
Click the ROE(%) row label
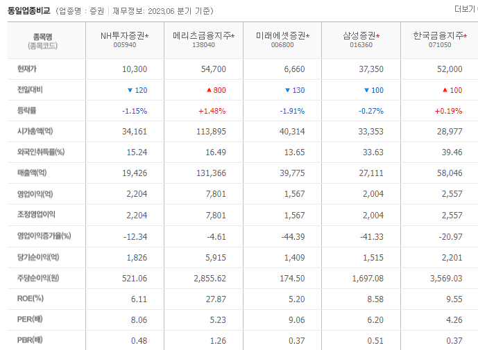pyautogui.click(x=31, y=299)
